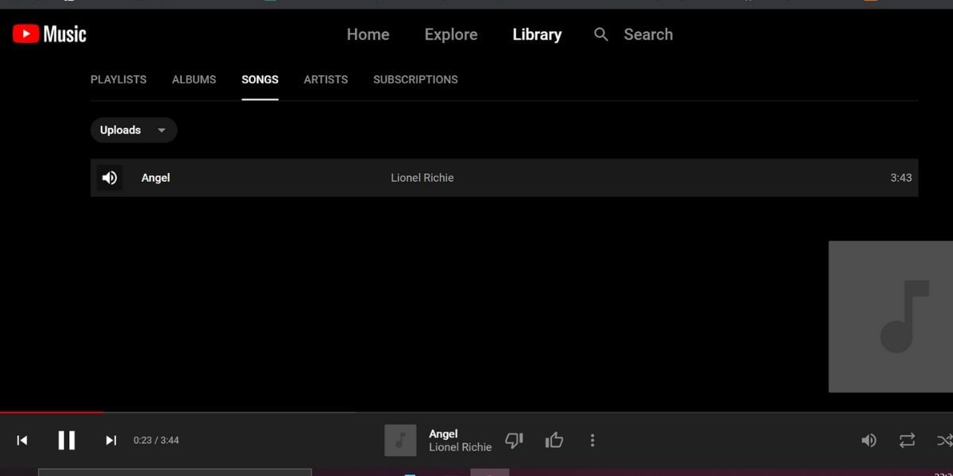Mute the player volume
Screen dimensions: 953x476
[x=869, y=440]
